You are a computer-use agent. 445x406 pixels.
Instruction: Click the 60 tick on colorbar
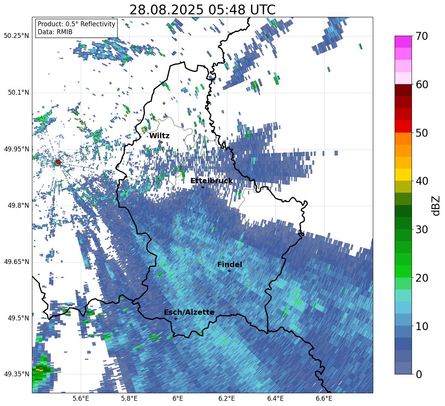click(x=422, y=85)
